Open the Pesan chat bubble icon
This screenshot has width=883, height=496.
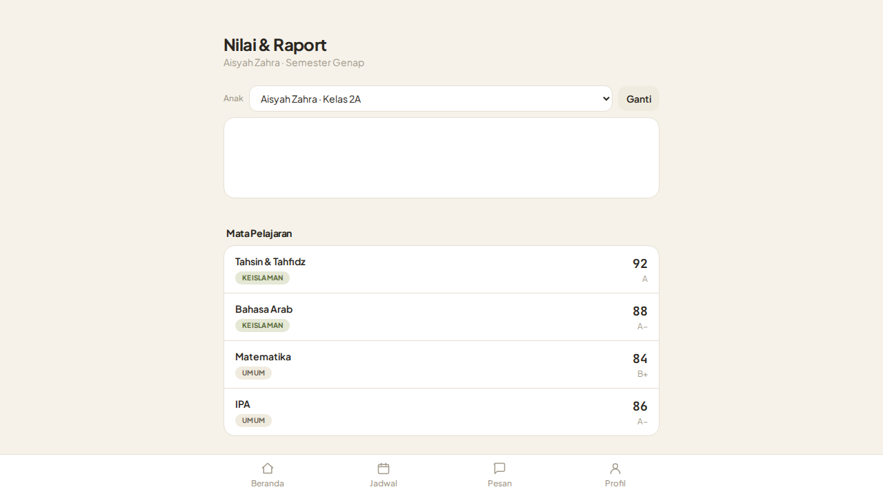click(x=499, y=468)
